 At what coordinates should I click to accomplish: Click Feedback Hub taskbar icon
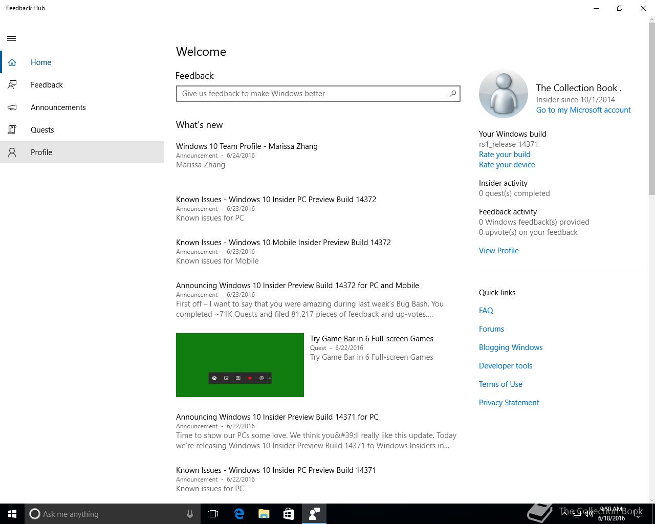(x=314, y=514)
